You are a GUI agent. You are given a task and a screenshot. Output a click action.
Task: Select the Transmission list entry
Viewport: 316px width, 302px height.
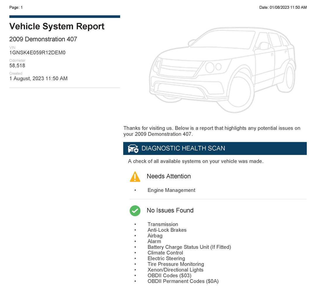[x=163, y=224]
